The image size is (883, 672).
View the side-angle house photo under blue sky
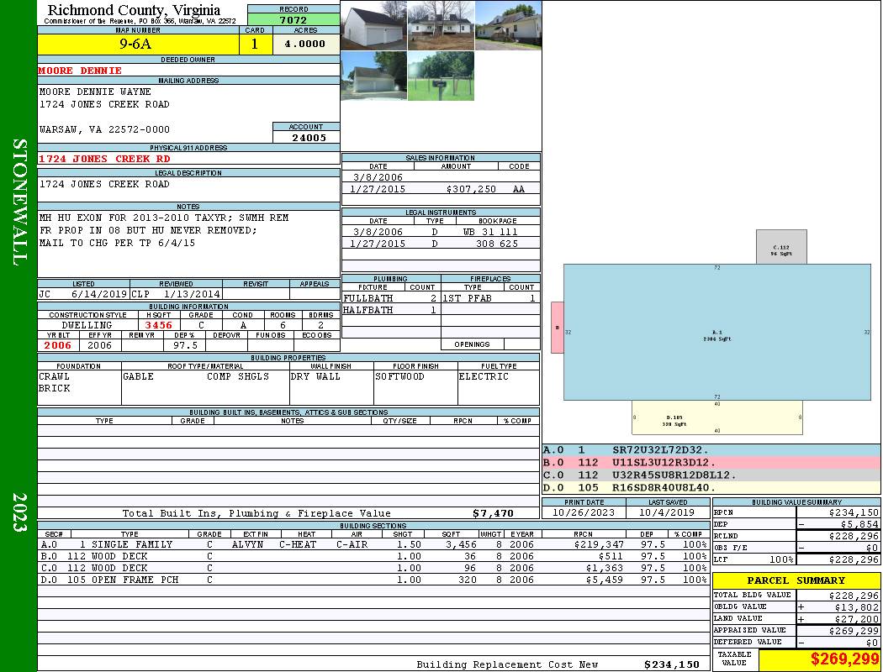(x=508, y=25)
